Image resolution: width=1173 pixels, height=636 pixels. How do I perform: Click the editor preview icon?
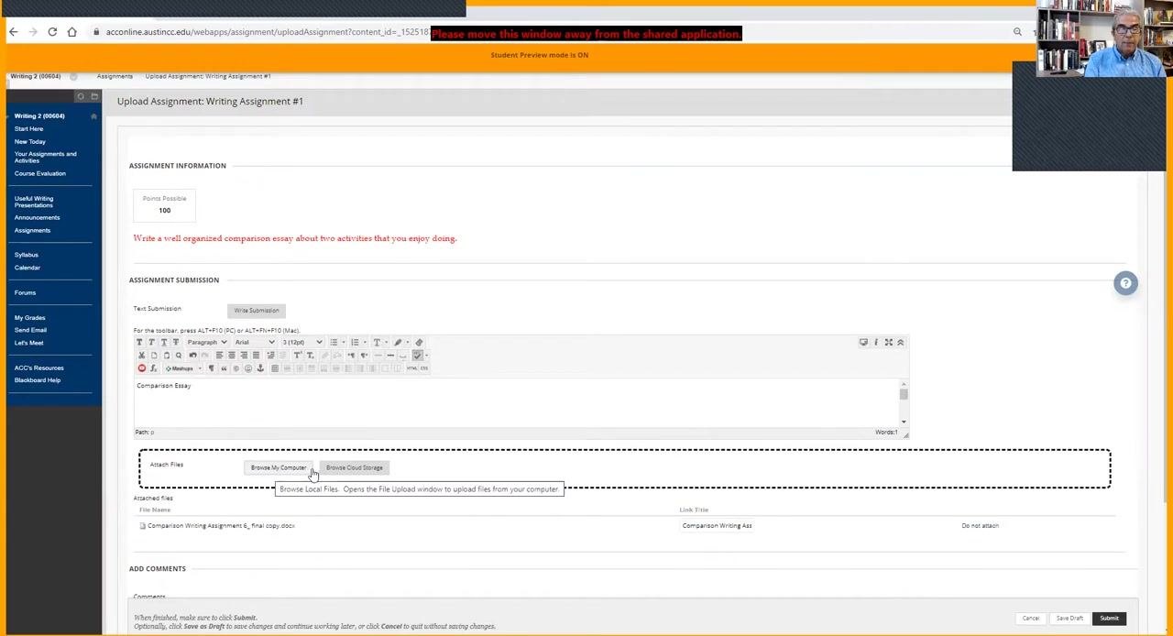(863, 342)
